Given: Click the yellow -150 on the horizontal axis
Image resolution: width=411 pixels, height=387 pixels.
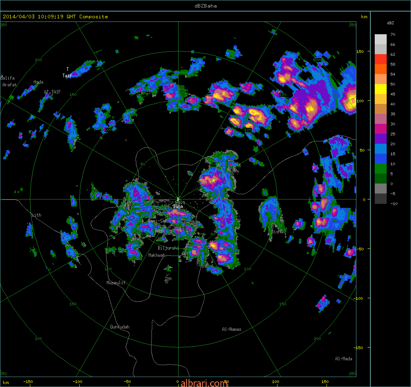Looking at the screenshot, I should (x=28, y=381).
